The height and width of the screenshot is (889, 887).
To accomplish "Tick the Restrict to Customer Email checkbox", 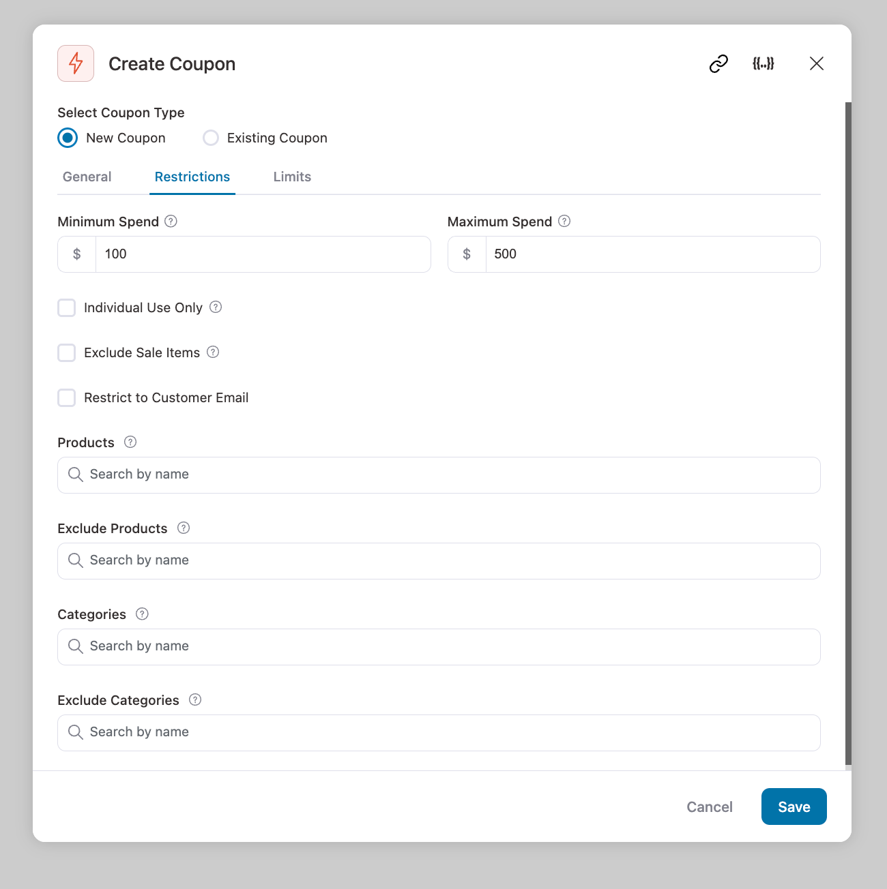I will click(67, 397).
